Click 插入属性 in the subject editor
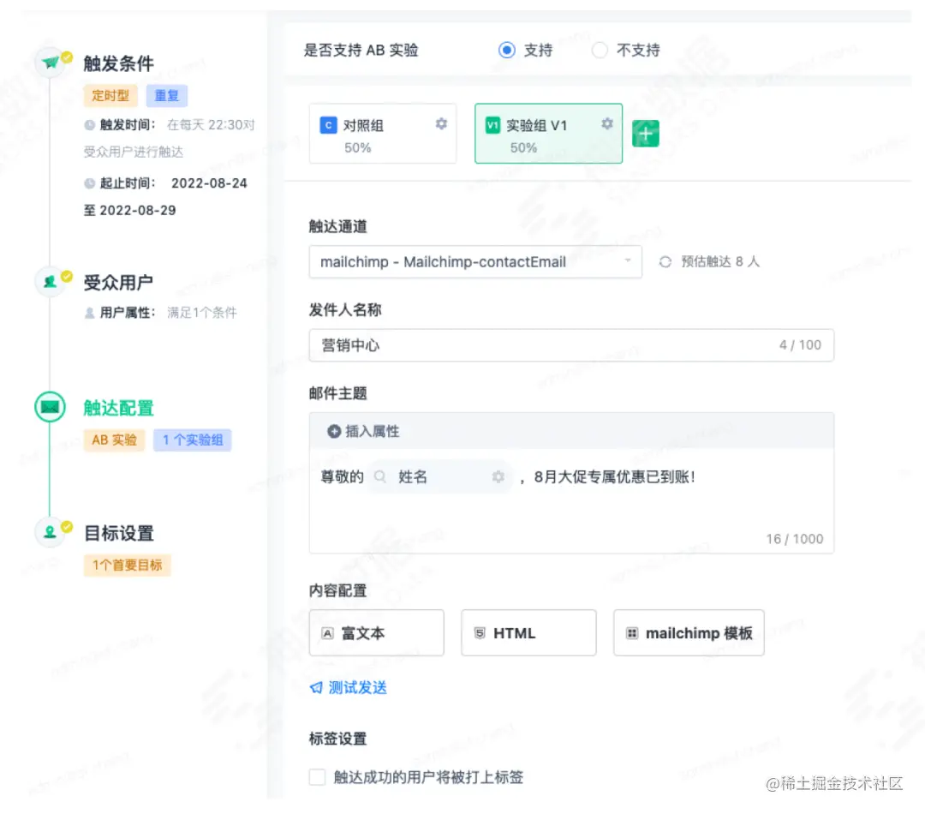925x814 pixels. click(373, 432)
